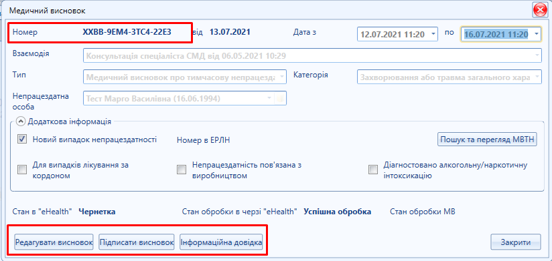This screenshot has height=261, width=552.
Task: Open the Категорія dropdown list
Action: point(537,77)
